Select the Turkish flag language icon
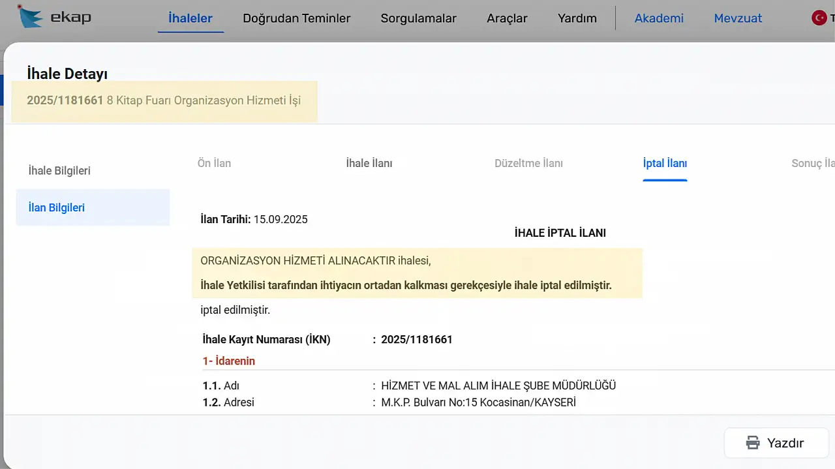835x469 pixels. [819, 18]
